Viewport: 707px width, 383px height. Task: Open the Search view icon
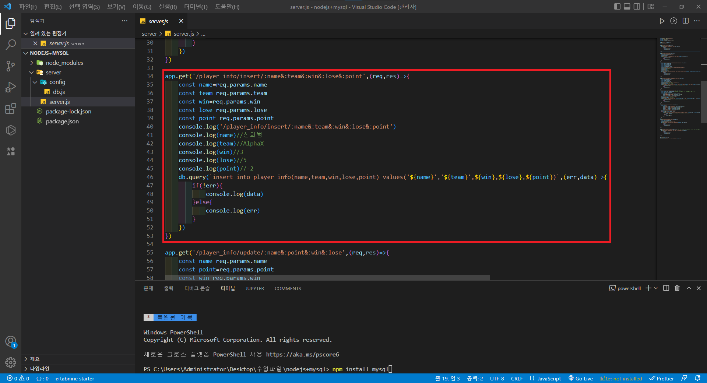pyautogui.click(x=11, y=45)
